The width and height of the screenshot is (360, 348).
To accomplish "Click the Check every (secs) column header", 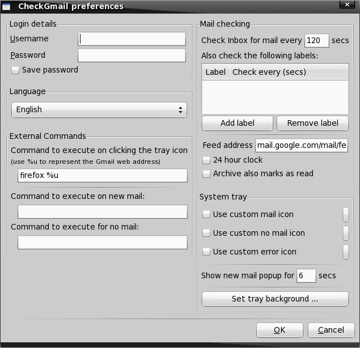I will (x=269, y=72).
